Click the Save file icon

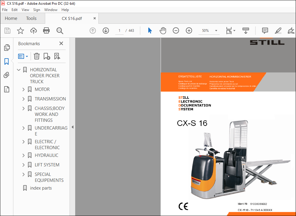coord(7,31)
